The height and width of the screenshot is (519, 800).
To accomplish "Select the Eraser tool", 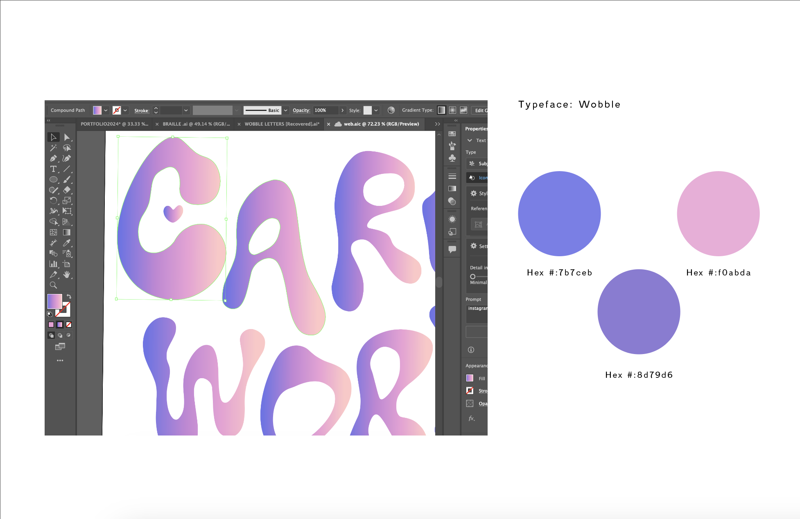I will [x=67, y=190].
